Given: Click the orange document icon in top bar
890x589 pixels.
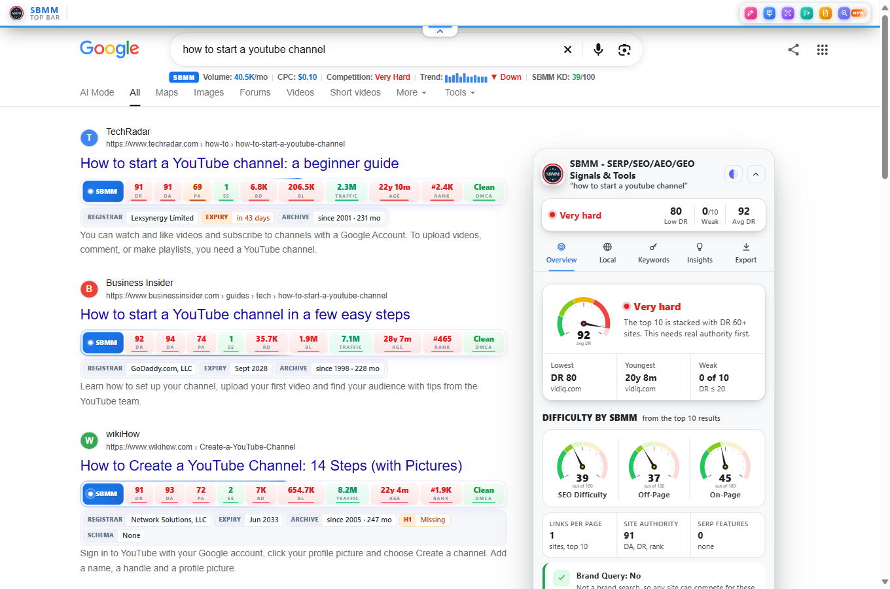Looking at the screenshot, I should (x=826, y=13).
